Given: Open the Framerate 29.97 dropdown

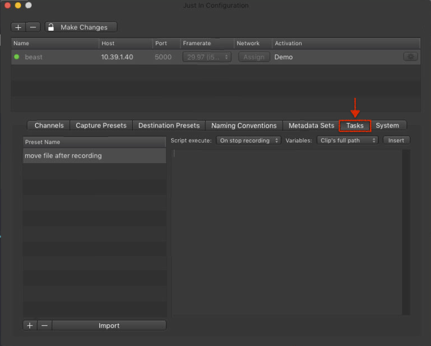Looking at the screenshot, I should tap(207, 57).
